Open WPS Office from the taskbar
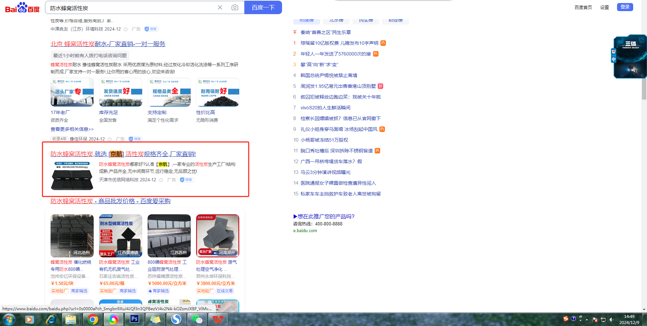 tap(218, 319)
